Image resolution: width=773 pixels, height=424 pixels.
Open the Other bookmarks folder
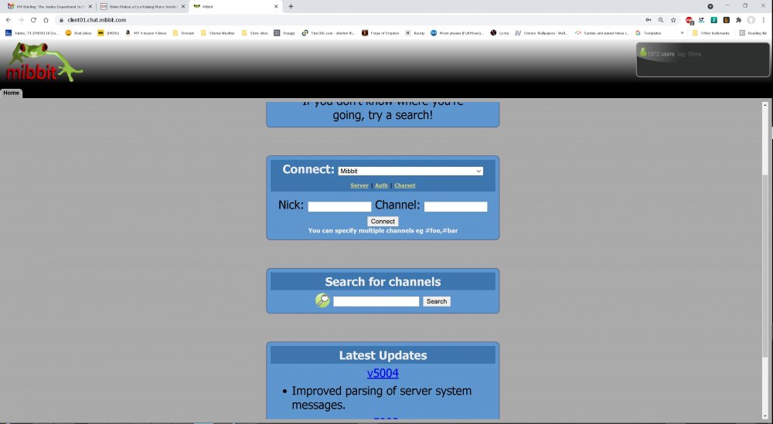[x=710, y=33]
